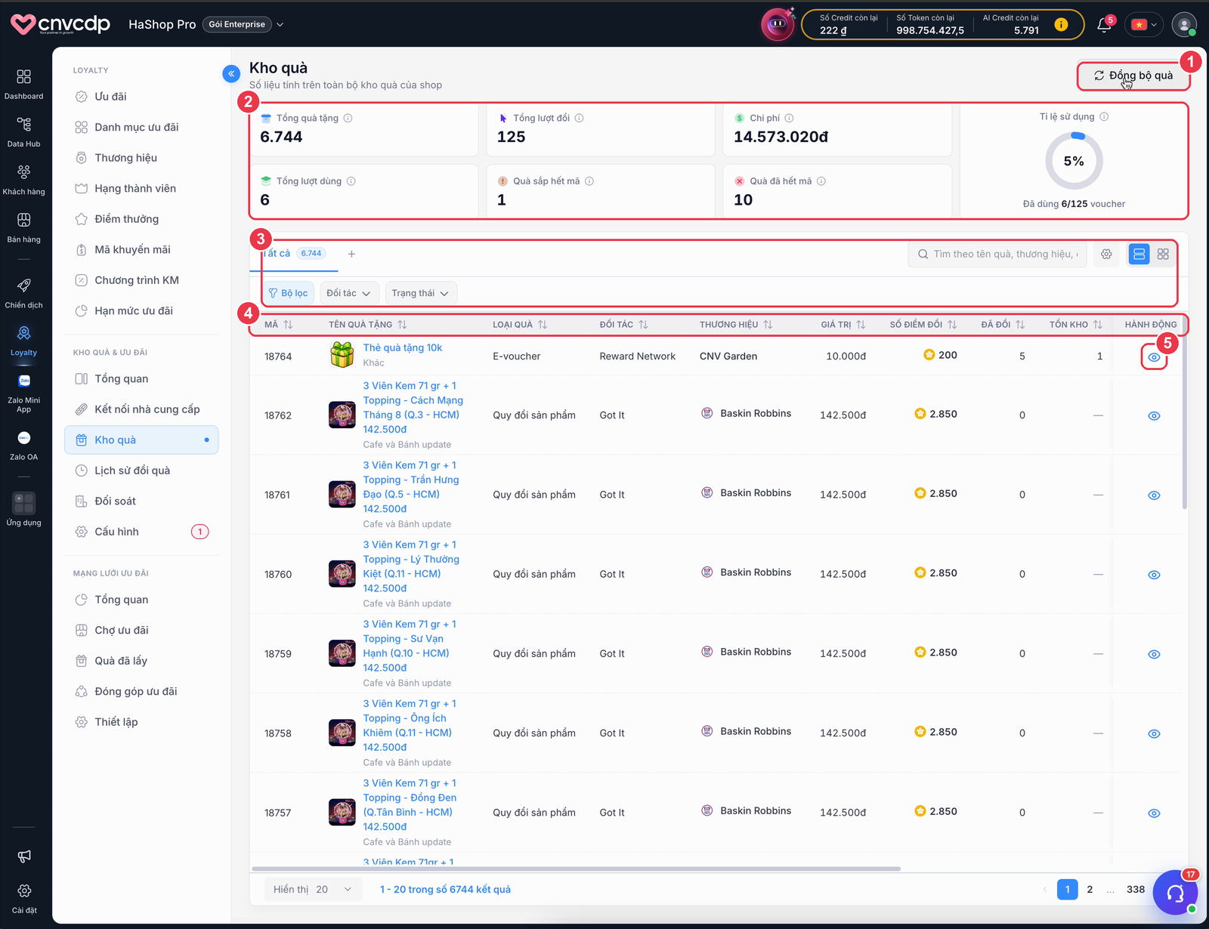
Task: Select the Tất cả tab
Action: click(x=293, y=254)
